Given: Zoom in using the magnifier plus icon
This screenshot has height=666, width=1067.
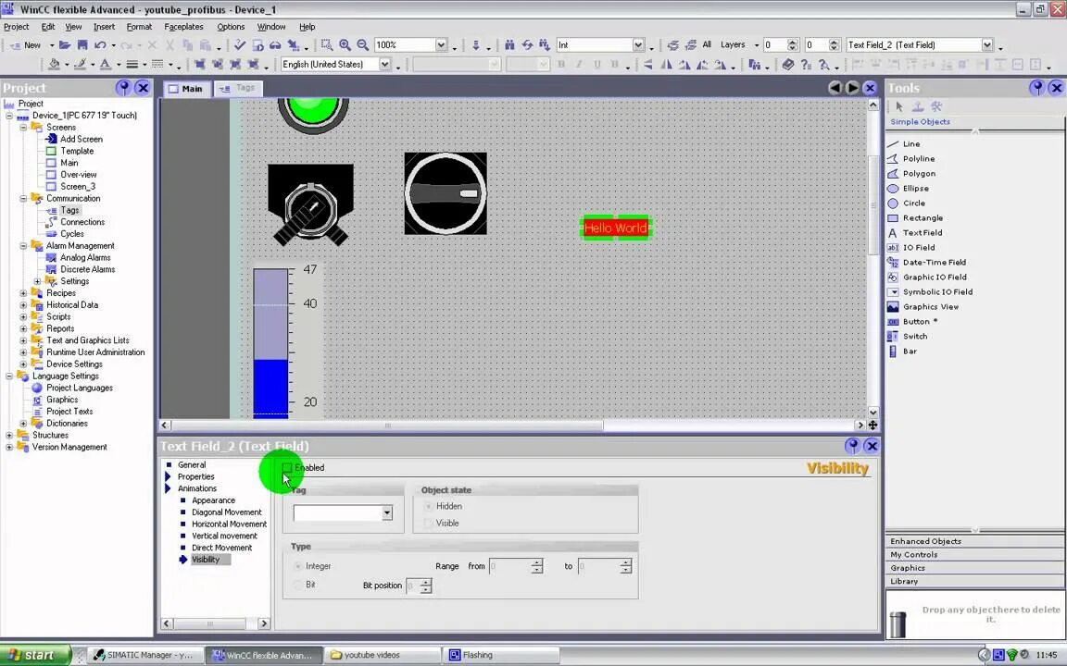Looking at the screenshot, I should pyautogui.click(x=345, y=44).
